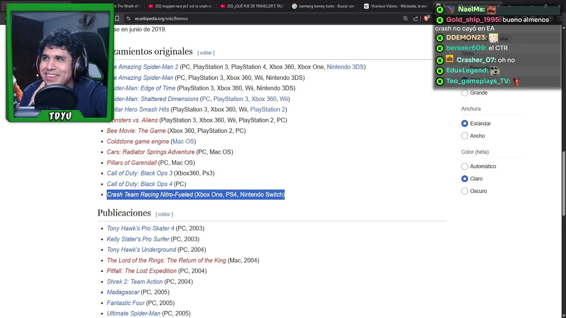Open Call of Duty: Black Ops 3 link
The image size is (566, 318).
point(140,173)
